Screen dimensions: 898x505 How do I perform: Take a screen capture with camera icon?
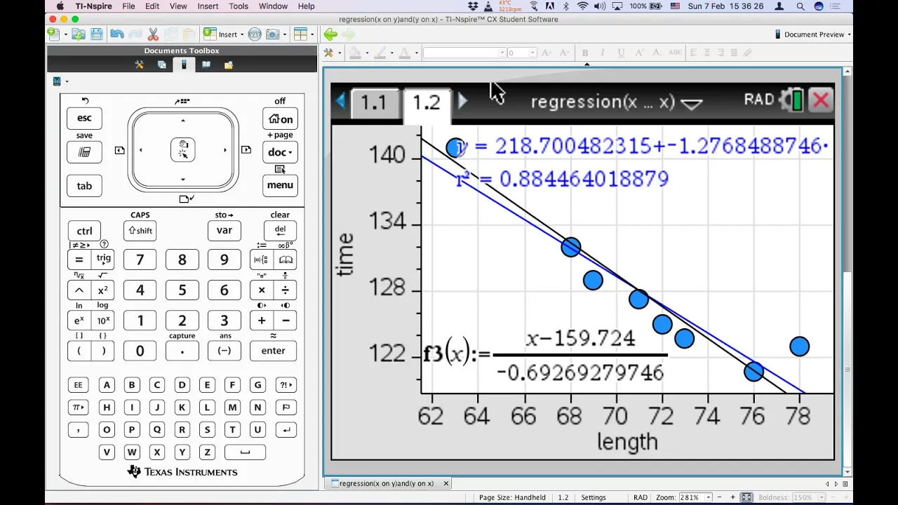272,34
